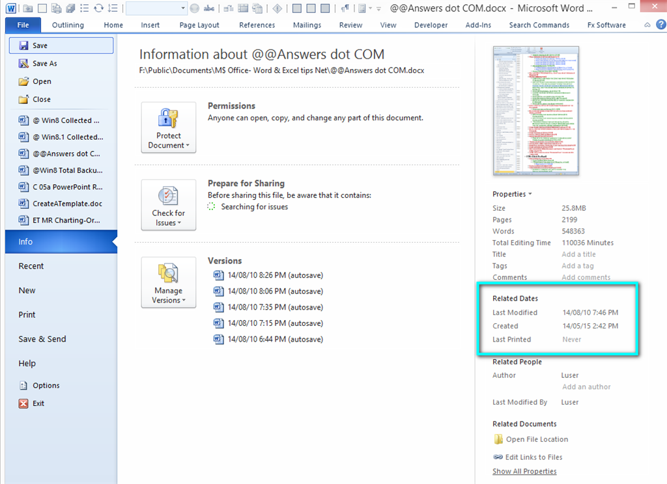Click the show paragraph marks icon

coord(345,8)
